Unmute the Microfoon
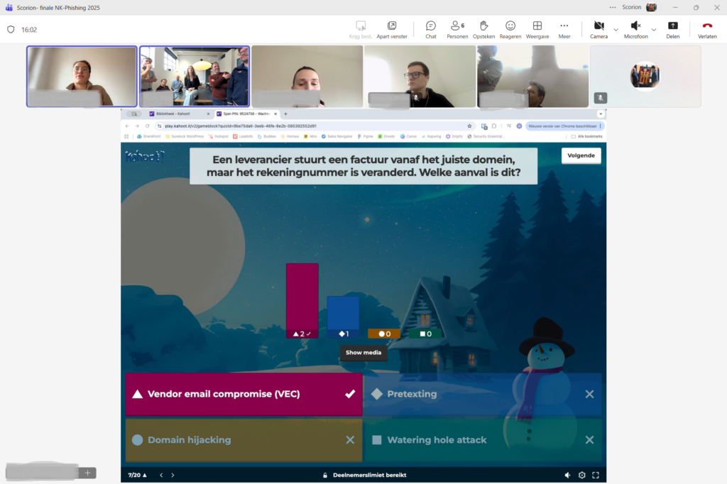Image resolution: width=727 pixels, height=484 pixels. (635, 29)
